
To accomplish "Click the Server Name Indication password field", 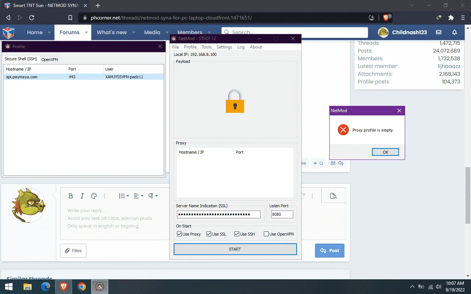I will pyautogui.click(x=219, y=214).
